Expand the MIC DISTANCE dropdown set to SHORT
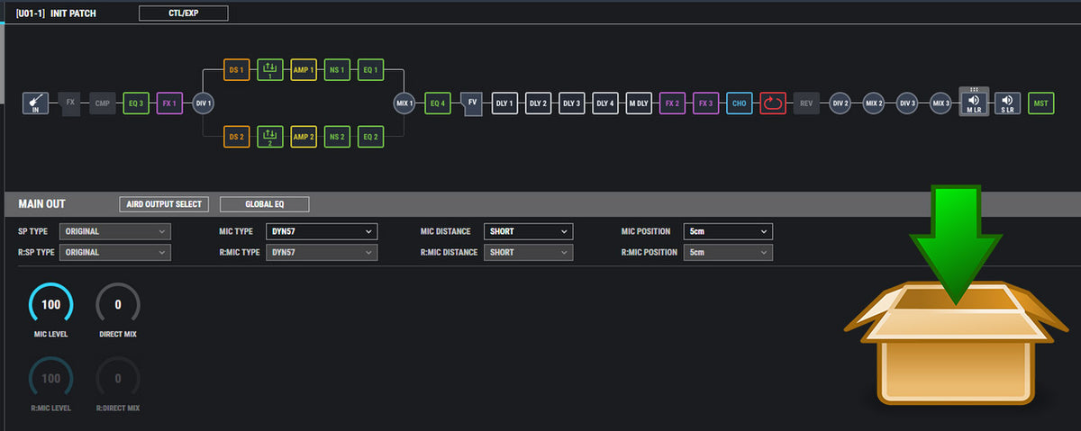The width and height of the screenshot is (1081, 431). pyautogui.click(x=528, y=231)
